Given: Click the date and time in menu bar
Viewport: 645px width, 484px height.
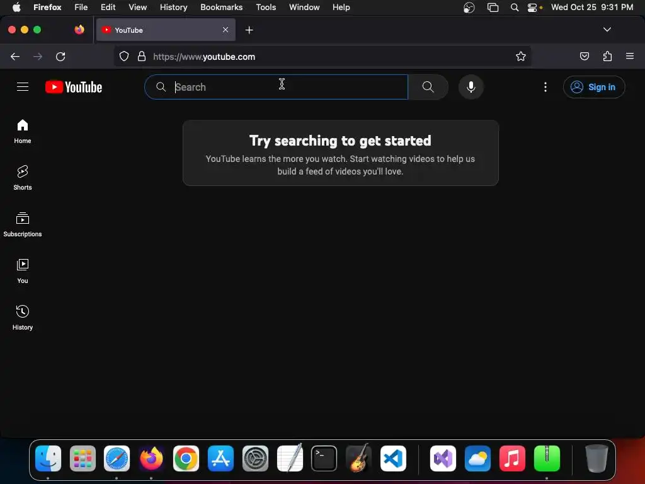Looking at the screenshot, I should pos(592,7).
